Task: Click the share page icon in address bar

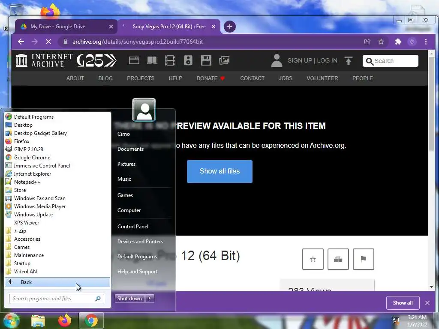Action: 367,42
